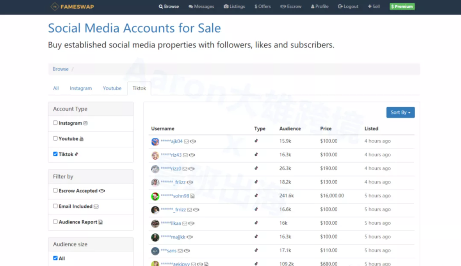461x266 pixels.
Task: Tick the Escrow Accepted filter checkbox
Action: coord(55,190)
